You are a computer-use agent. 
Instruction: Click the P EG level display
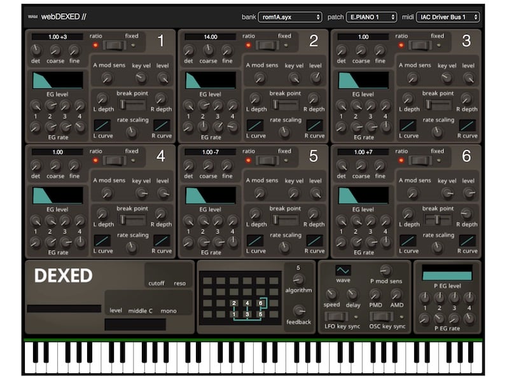pyautogui.click(x=447, y=275)
